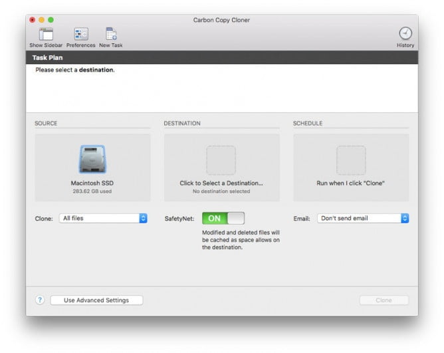Click the empty destination placeholder box
This screenshot has height=353, width=444.
[x=221, y=160]
